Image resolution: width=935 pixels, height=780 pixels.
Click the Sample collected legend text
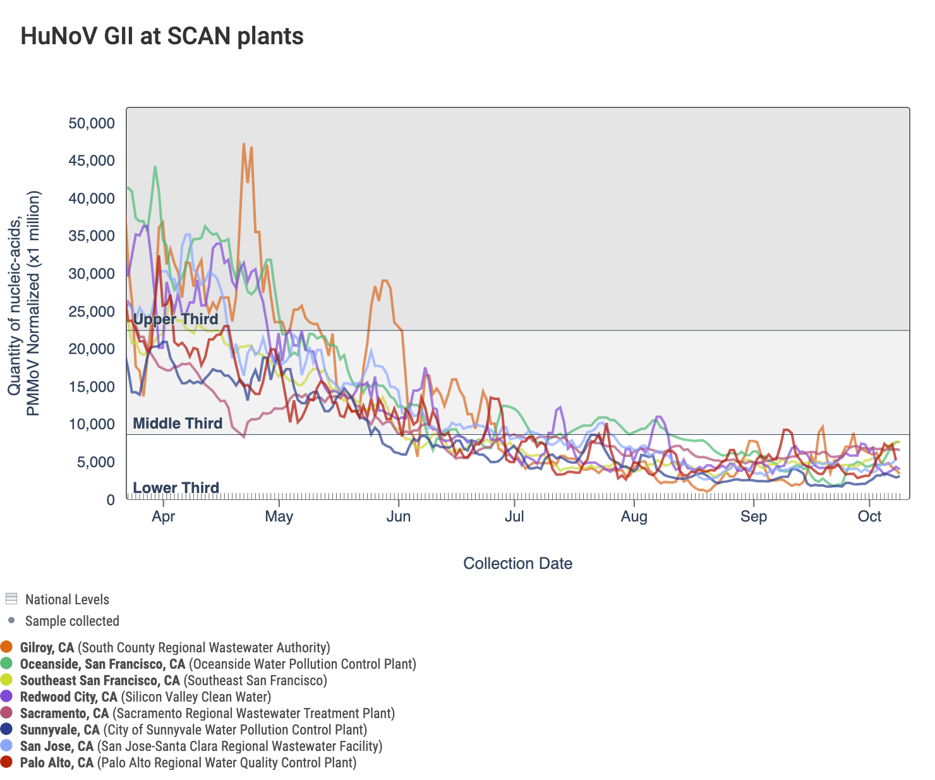click(72, 621)
